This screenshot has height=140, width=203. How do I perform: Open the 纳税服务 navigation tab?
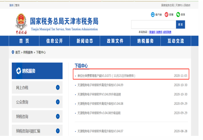click(145, 41)
